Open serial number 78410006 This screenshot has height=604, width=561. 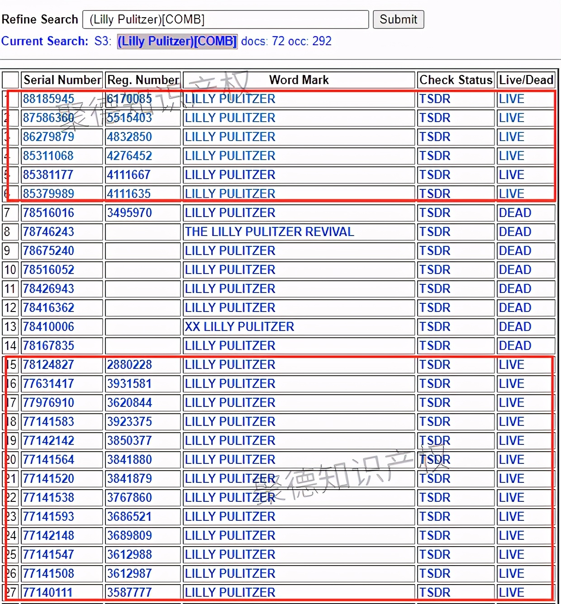(x=48, y=326)
